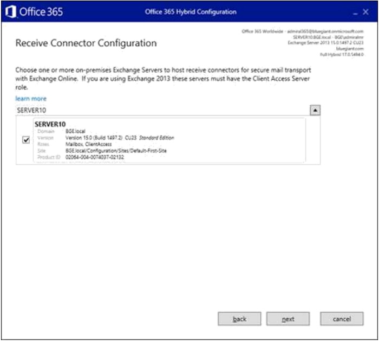Click the Default-First-Site site path
Image resolution: width=379 pixels, height=341 pixels.
(x=116, y=151)
